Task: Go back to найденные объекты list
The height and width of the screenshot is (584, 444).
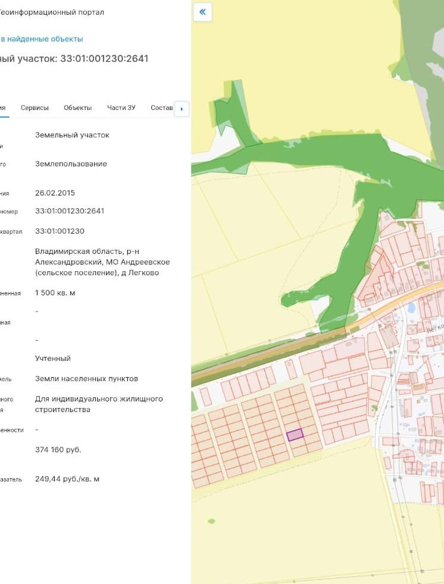Action: [42, 39]
